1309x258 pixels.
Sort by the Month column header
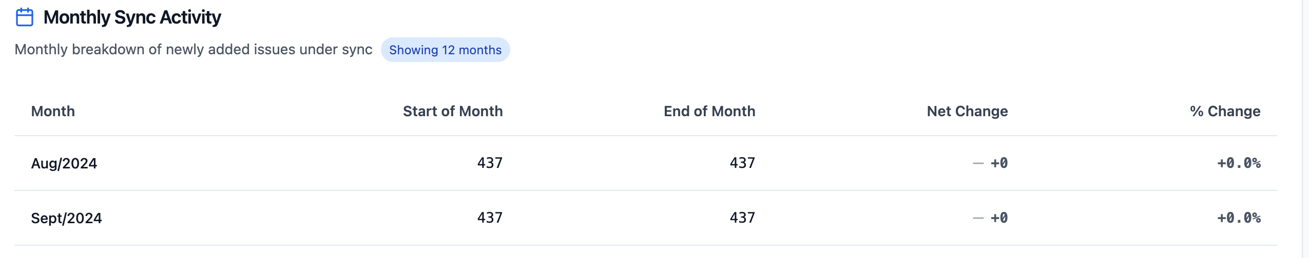point(53,111)
